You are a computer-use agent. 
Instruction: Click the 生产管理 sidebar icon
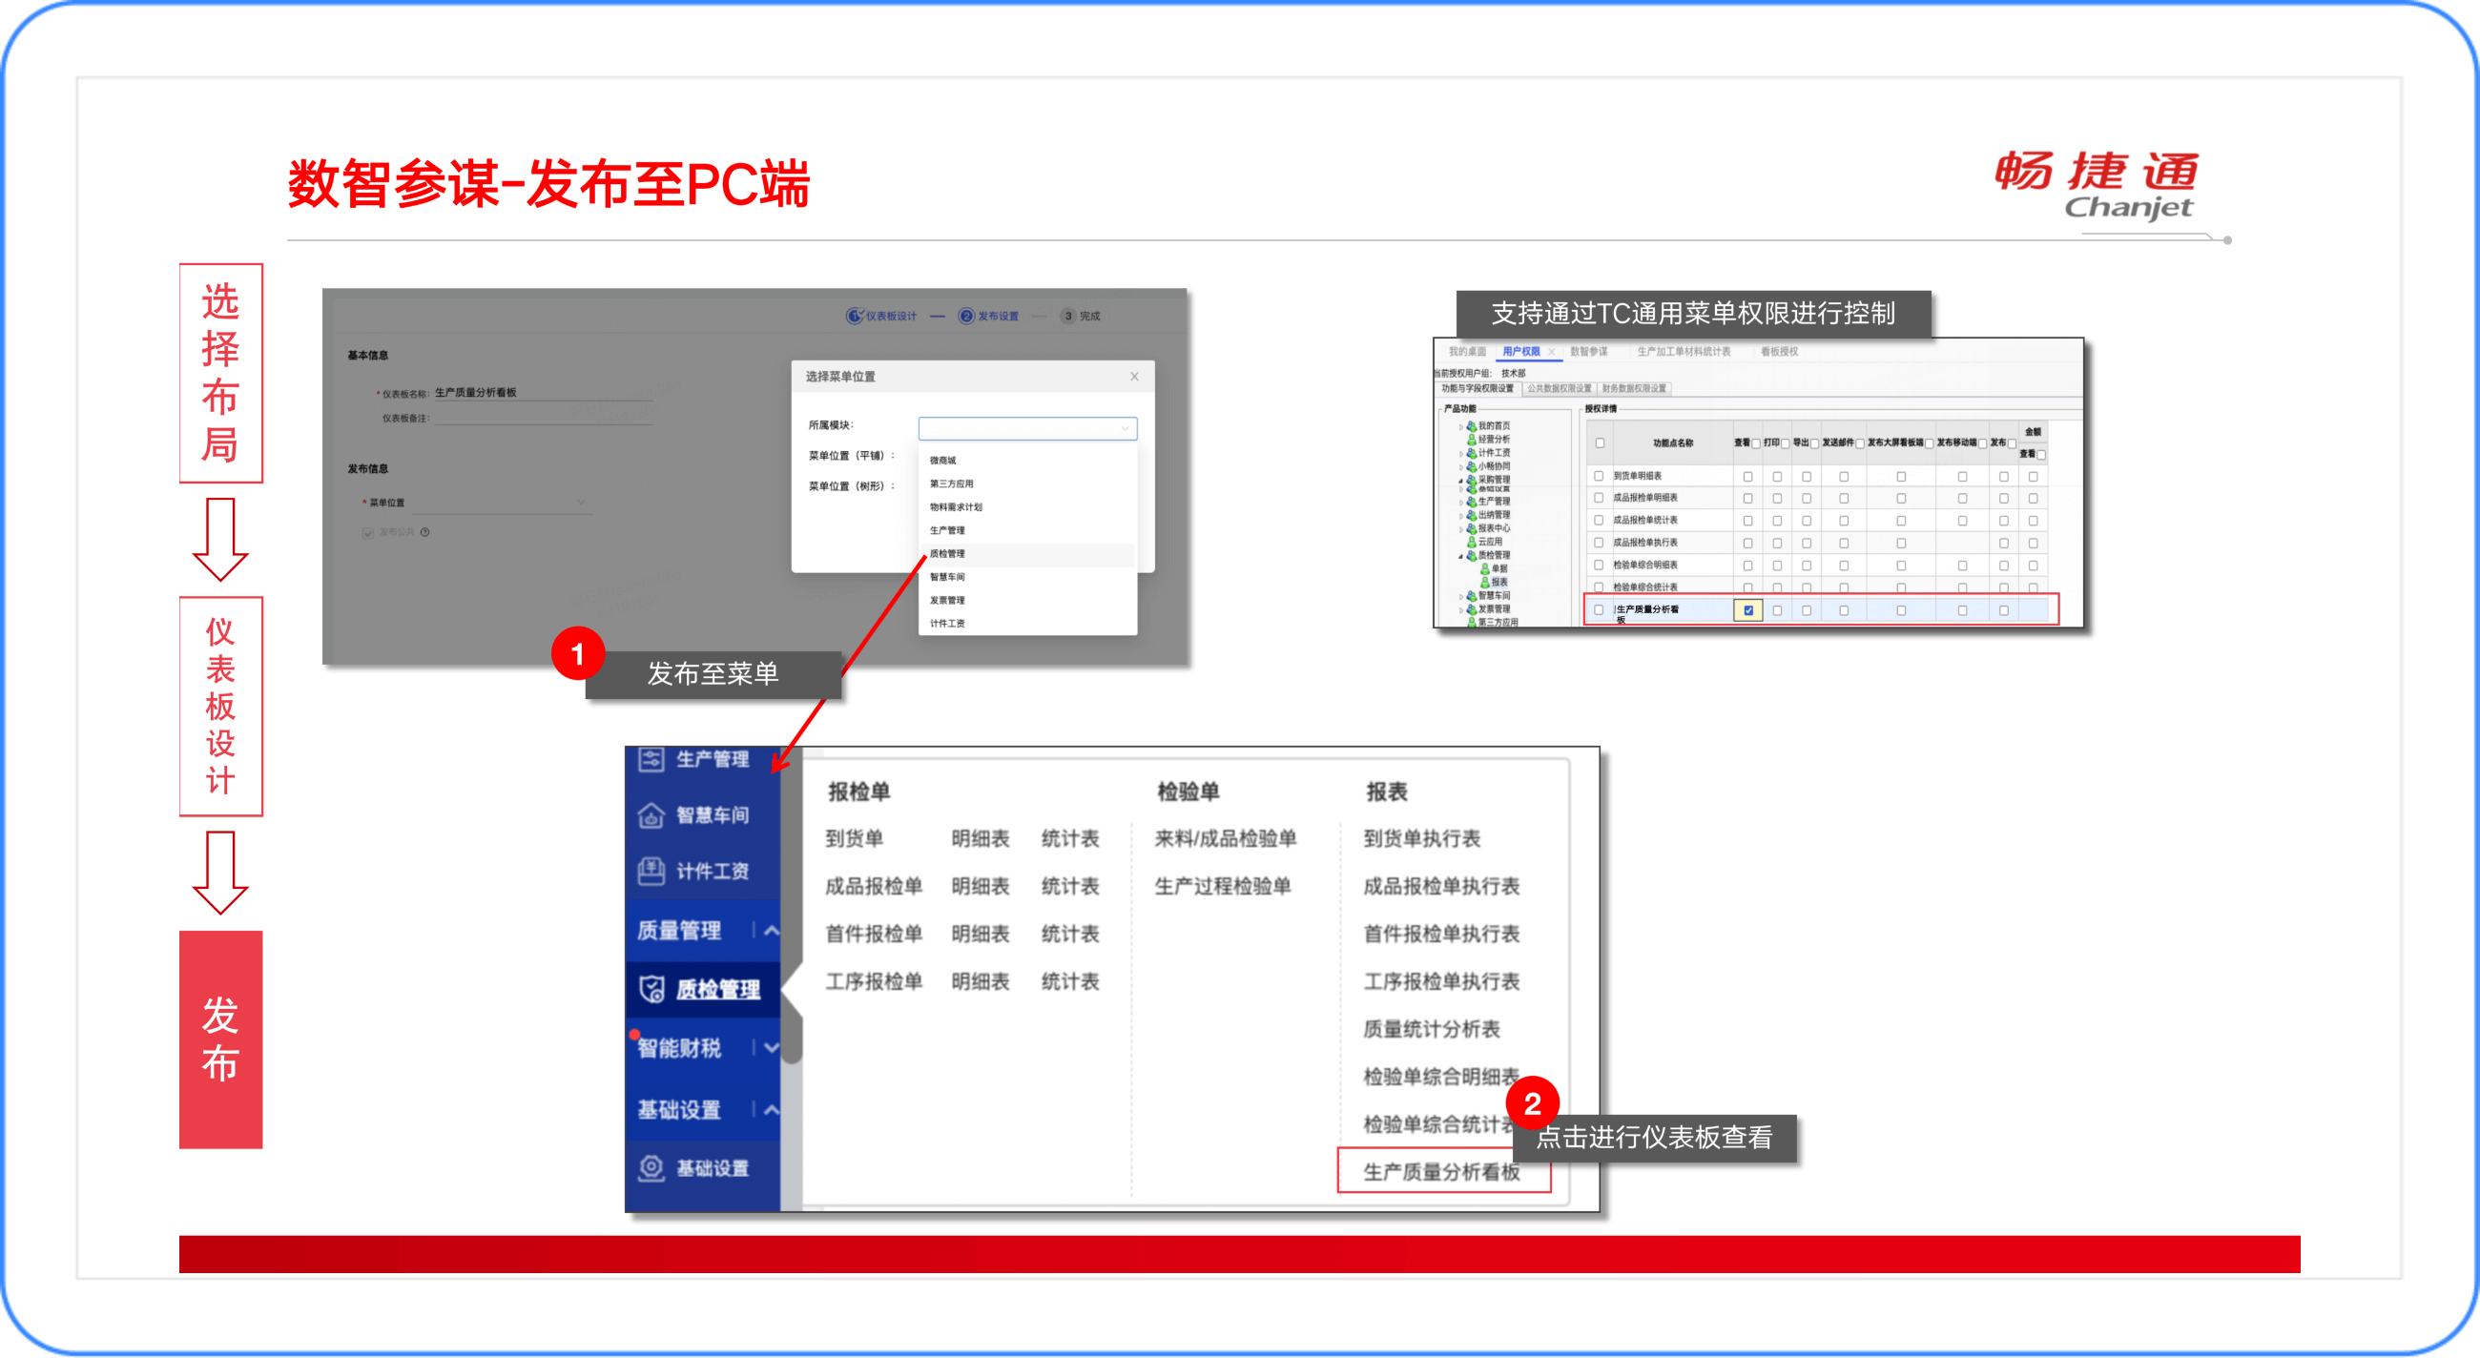click(x=651, y=759)
